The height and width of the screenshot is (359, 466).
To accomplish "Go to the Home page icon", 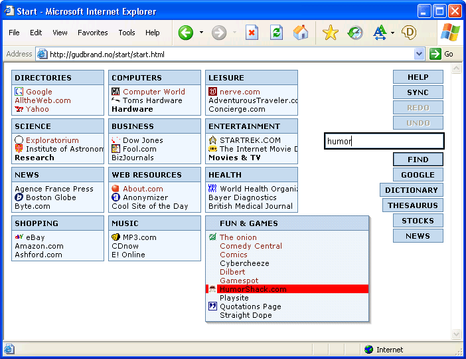I will pyautogui.click(x=301, y=33).
